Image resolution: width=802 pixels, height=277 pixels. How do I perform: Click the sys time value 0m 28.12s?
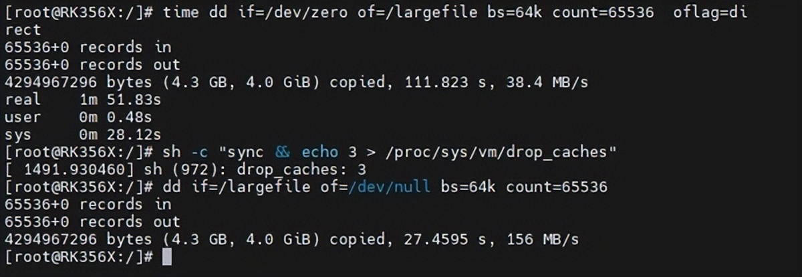pos(120,134)
